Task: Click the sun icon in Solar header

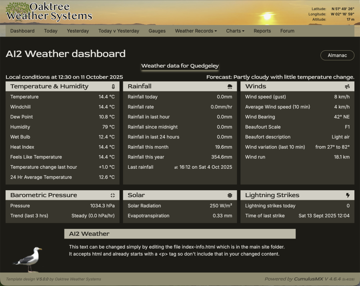Action: pyautogui.click(x=230, y=195)
